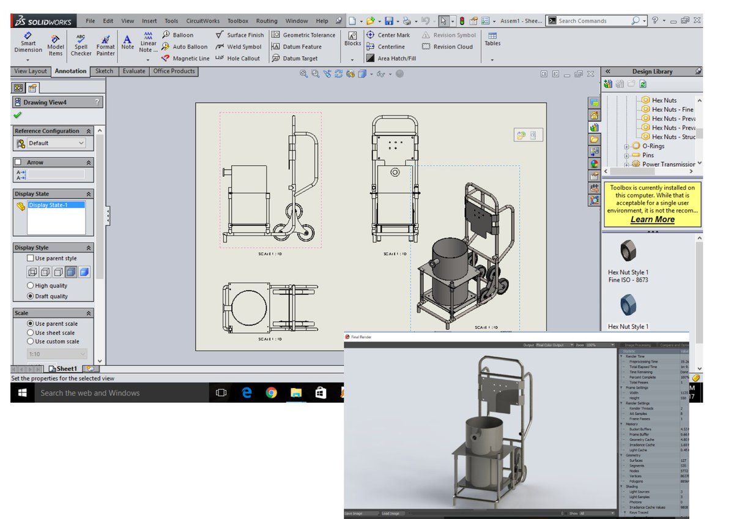The width and height of the screenshot is (734, 519).
Task: Select the Magnetic Line tool
Action: coord(185,58)
